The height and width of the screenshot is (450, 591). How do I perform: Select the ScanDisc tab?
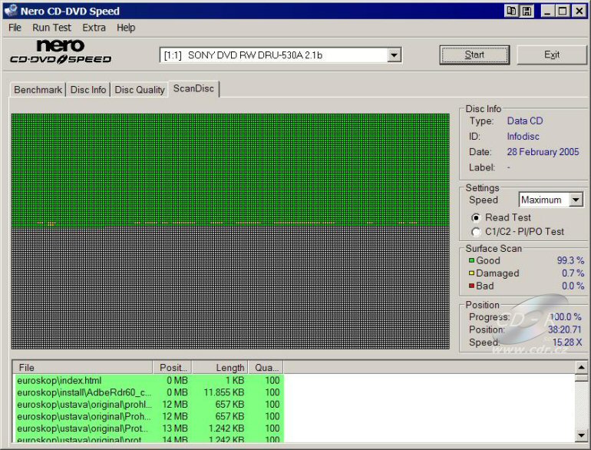193,88
